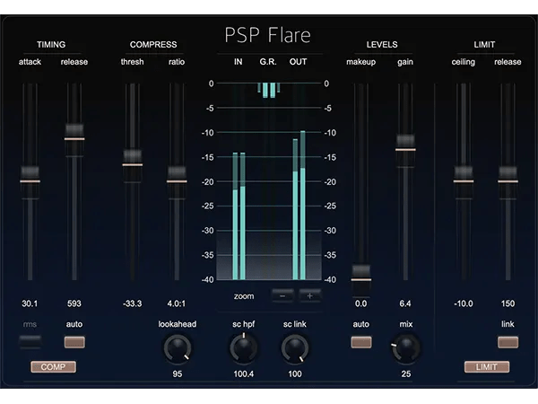Click the LIMIT section header
Screen dimensions: 538x404
(x=484, y=45)
